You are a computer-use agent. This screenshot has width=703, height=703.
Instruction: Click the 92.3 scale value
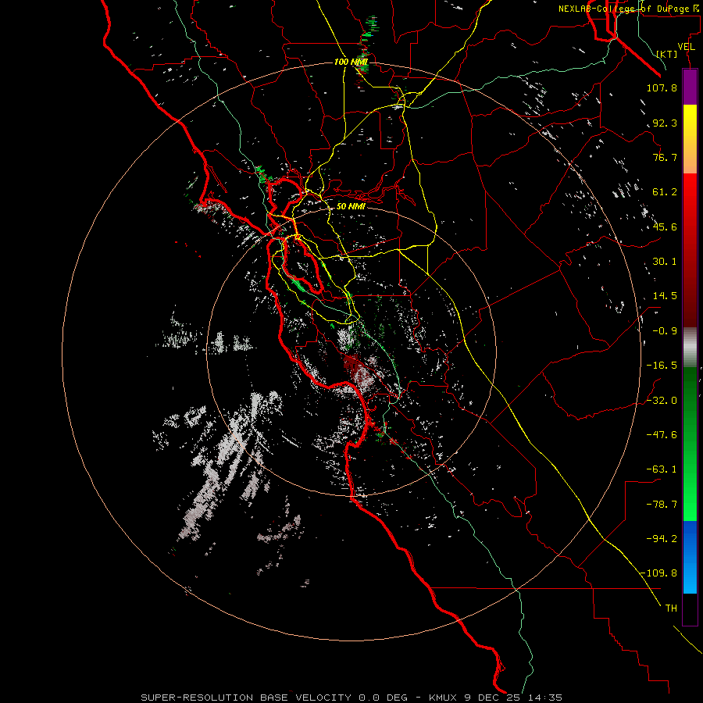(x=665, y=123)
